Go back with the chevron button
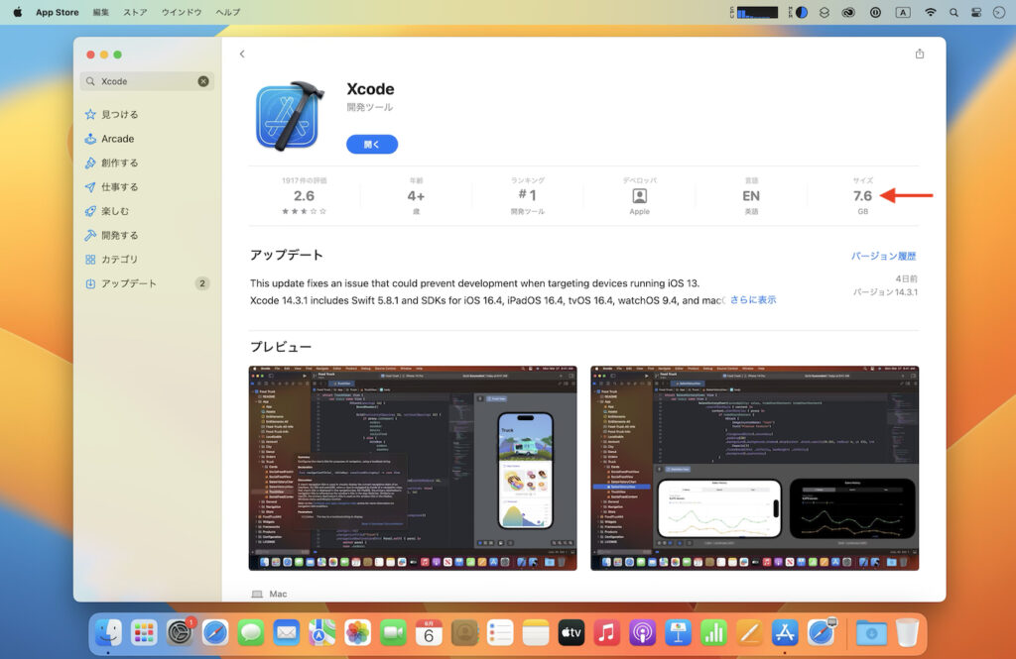1016x659 pixels. pyautogui.click(x=242, y=55)
